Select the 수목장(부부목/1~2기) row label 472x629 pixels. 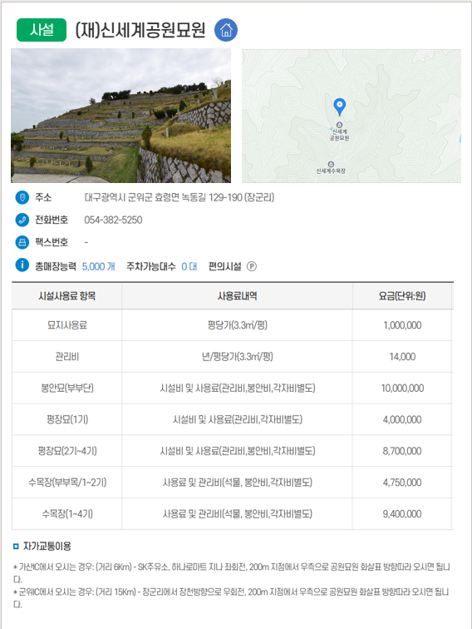[x=67, y=483]
